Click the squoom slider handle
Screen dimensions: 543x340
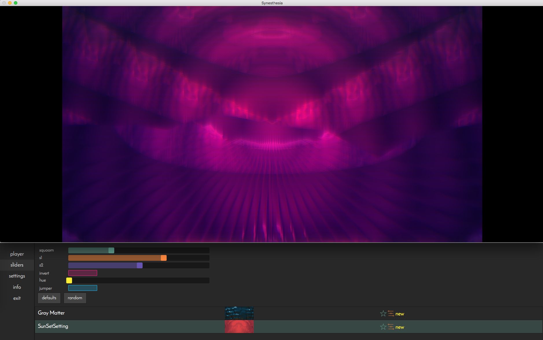[x=111, y=250]
